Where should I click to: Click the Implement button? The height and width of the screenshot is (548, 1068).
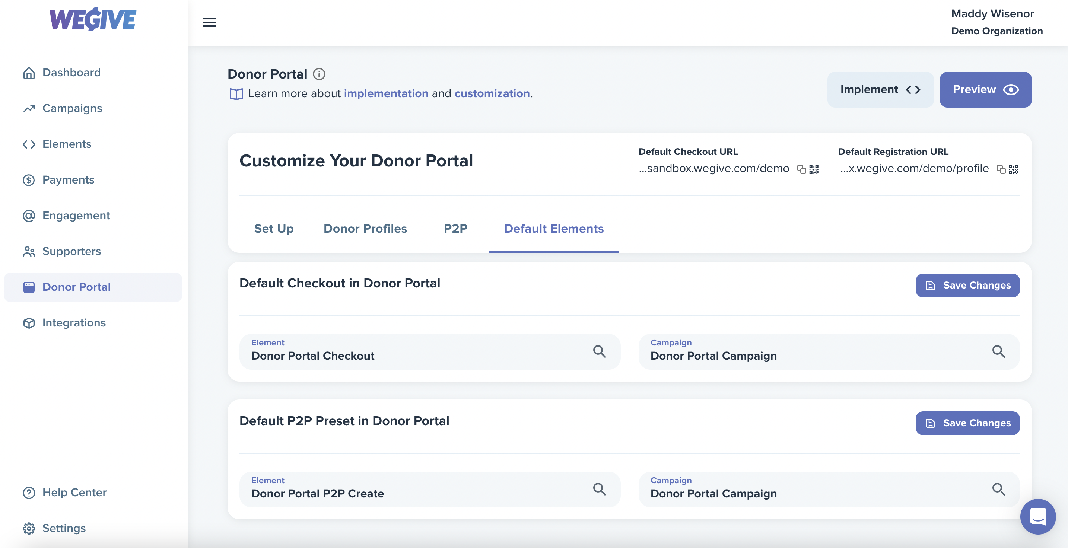coord(880,90)
